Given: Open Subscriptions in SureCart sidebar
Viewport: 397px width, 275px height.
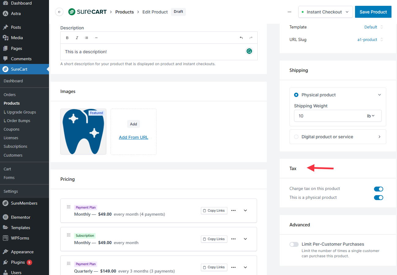Looking at the screenshot, I should (15, 147).
